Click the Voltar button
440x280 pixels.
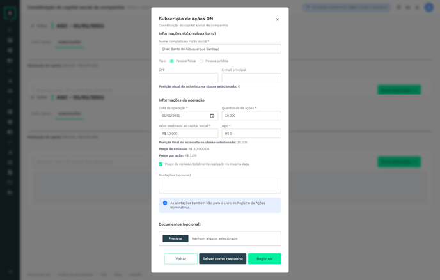click(181, 259)
